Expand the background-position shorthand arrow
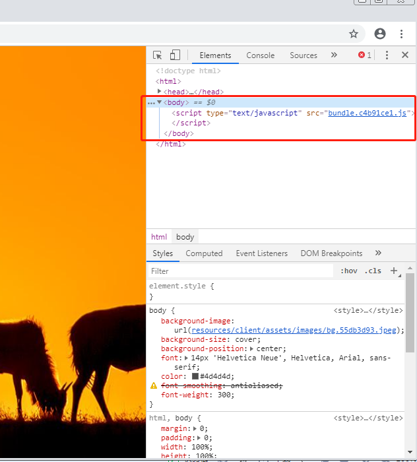417x462 pixels. pos(252,348)
